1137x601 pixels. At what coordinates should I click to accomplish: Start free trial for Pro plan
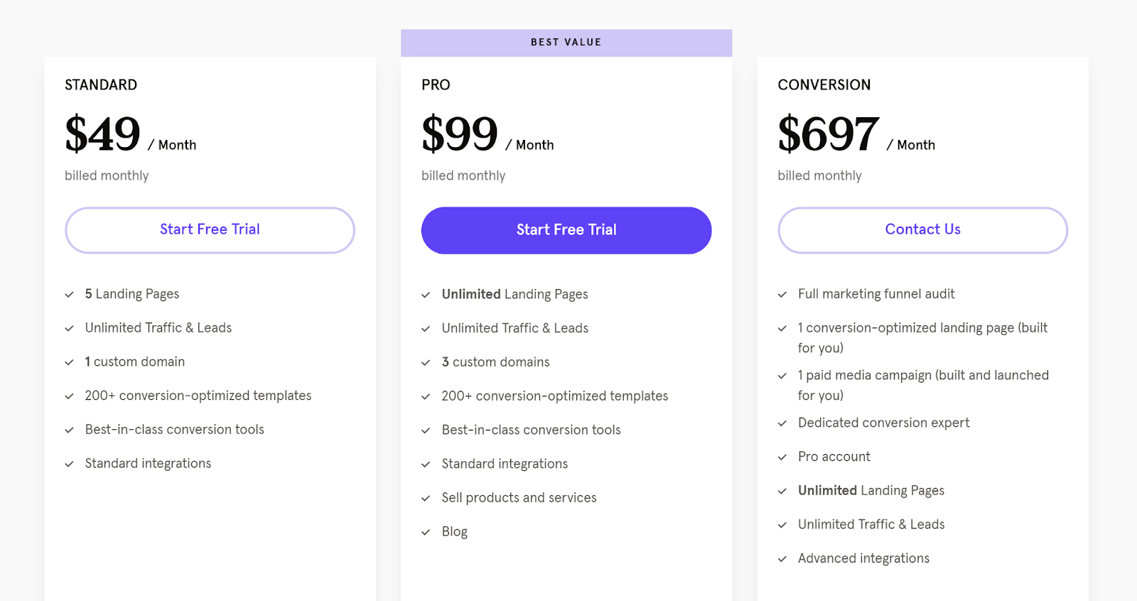click(566, 230)
